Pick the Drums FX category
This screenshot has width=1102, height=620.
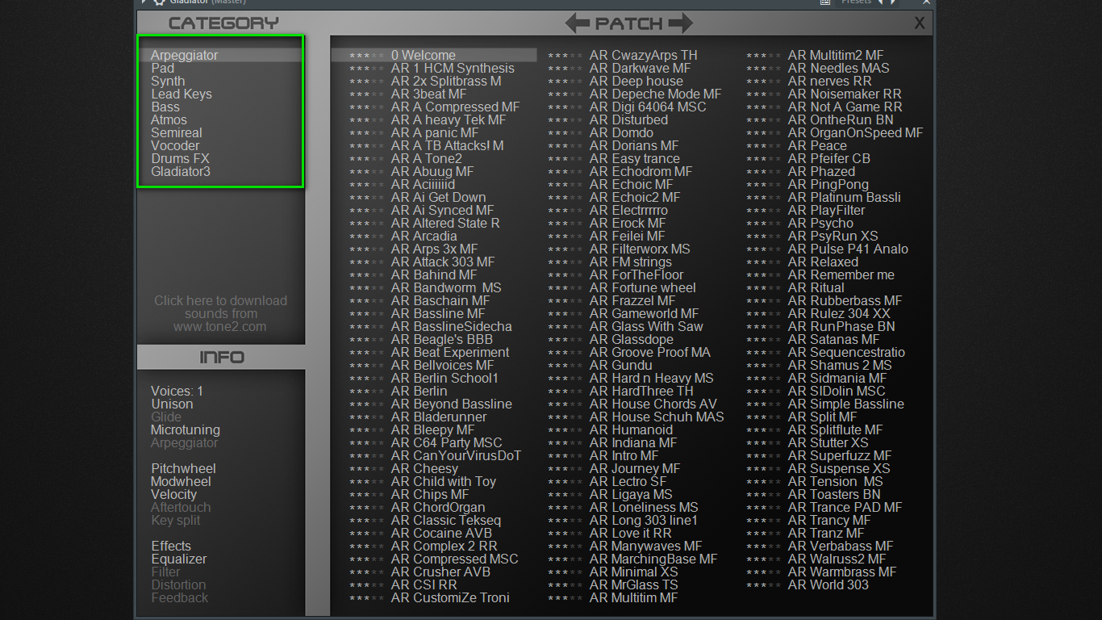pos(180,159)
